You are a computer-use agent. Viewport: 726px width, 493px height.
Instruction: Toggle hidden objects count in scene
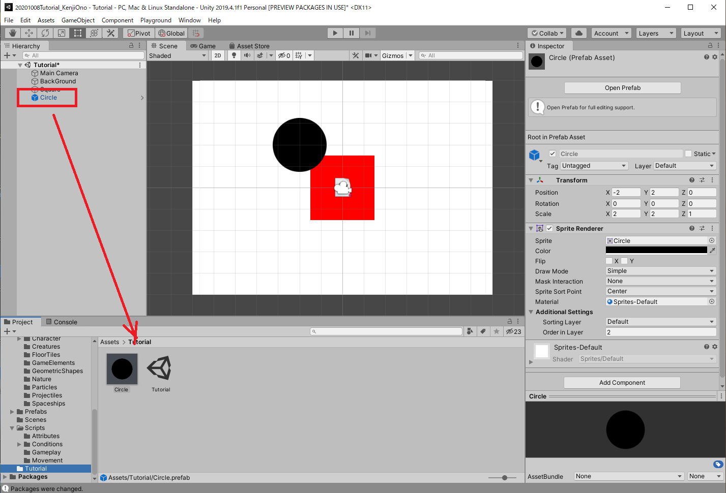[x=284, y=55]
